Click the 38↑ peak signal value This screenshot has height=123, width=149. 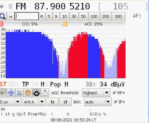91,85
